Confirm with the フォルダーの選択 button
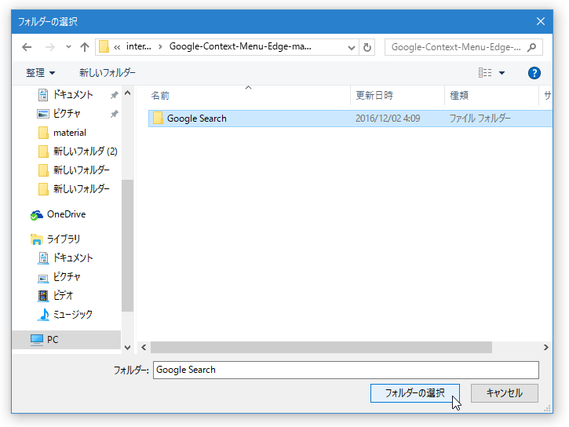This screenshot has height=427, width=569. [x=414, y=393]
